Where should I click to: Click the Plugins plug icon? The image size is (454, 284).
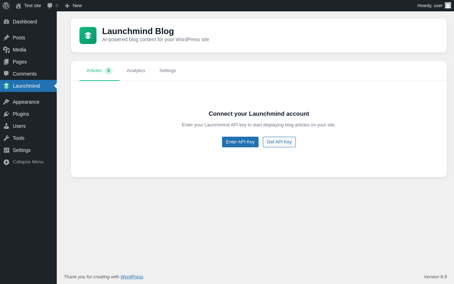6,114
